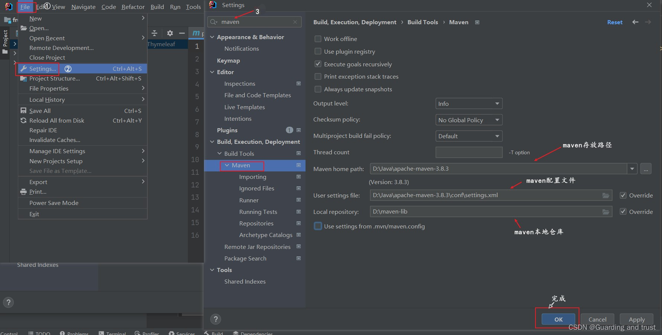Select Remote Jar Repositories settings item
The width and height of the screenshot is (662, 335).
point(258,247)
